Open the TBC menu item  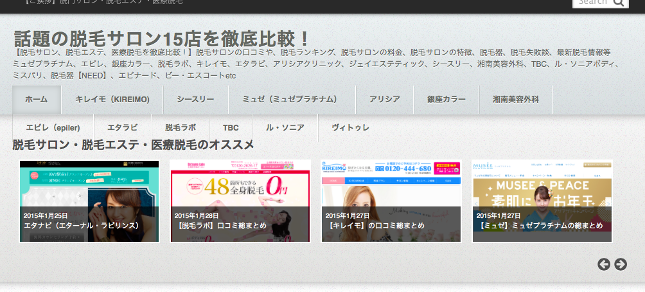[231, 128]
